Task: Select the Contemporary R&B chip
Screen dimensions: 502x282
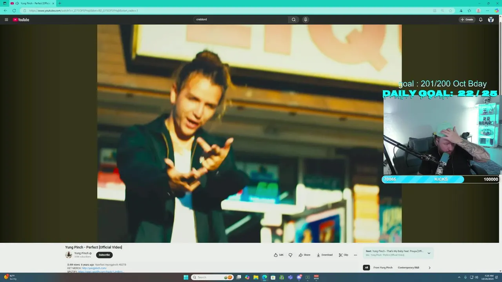Action: tap(408, 268)
